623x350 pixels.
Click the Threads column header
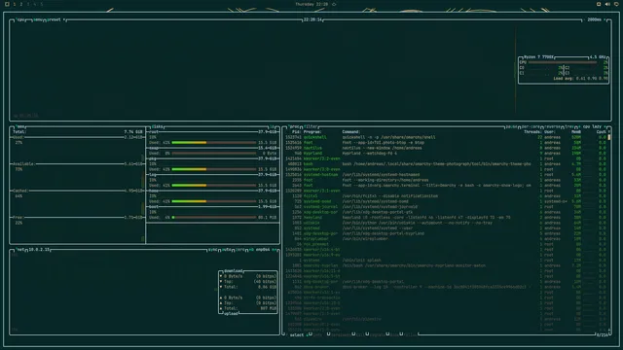532,132
